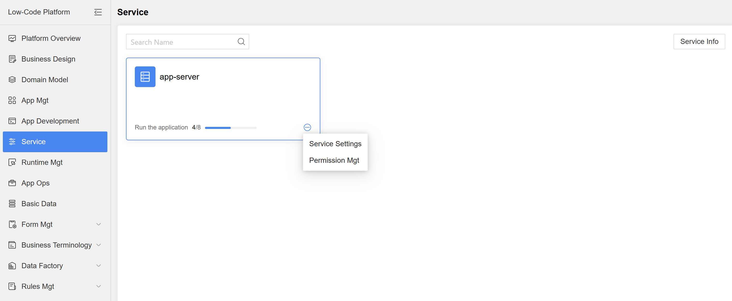
Task: Click the Business Design pencil-document icon
Action: (12, 59)
